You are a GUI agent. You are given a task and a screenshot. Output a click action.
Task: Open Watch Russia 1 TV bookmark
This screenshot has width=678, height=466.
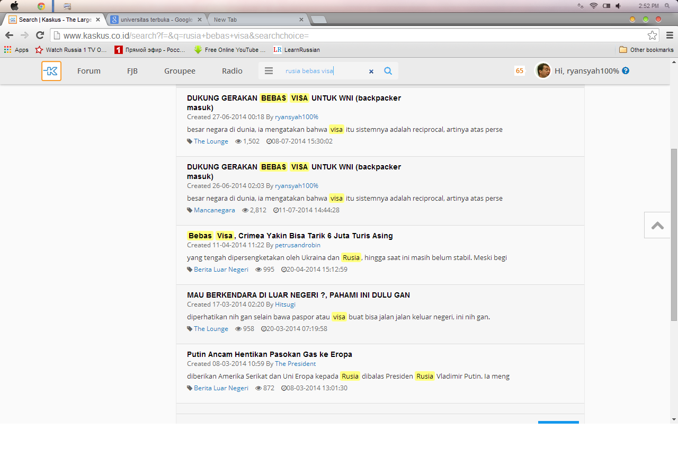(71, 50)
